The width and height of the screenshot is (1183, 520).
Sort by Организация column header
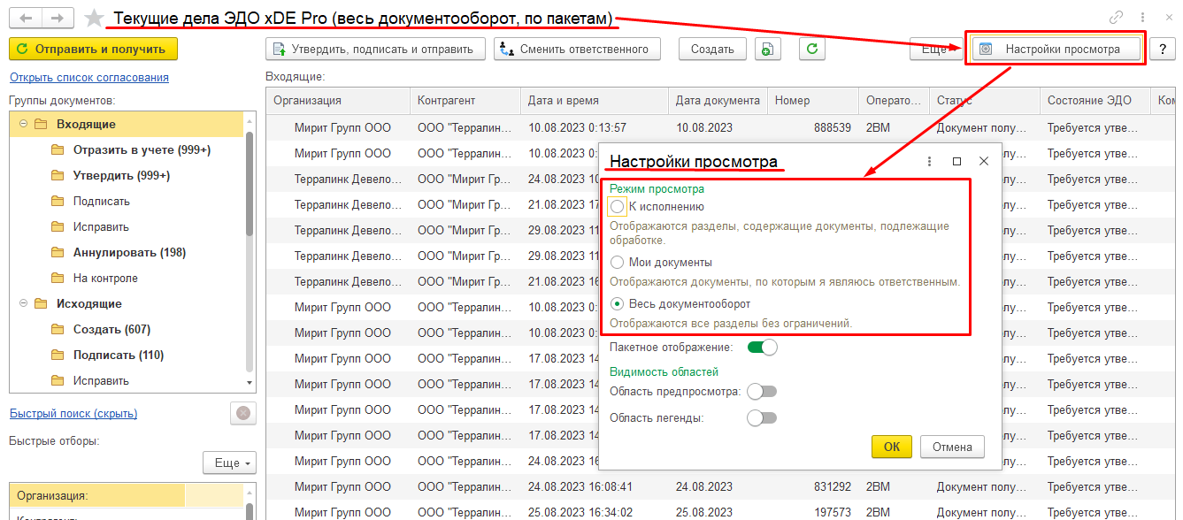338,101
